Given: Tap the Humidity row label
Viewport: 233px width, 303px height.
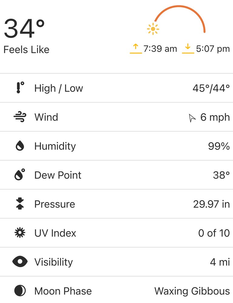Looking at the screenshot, I should 55,146.
